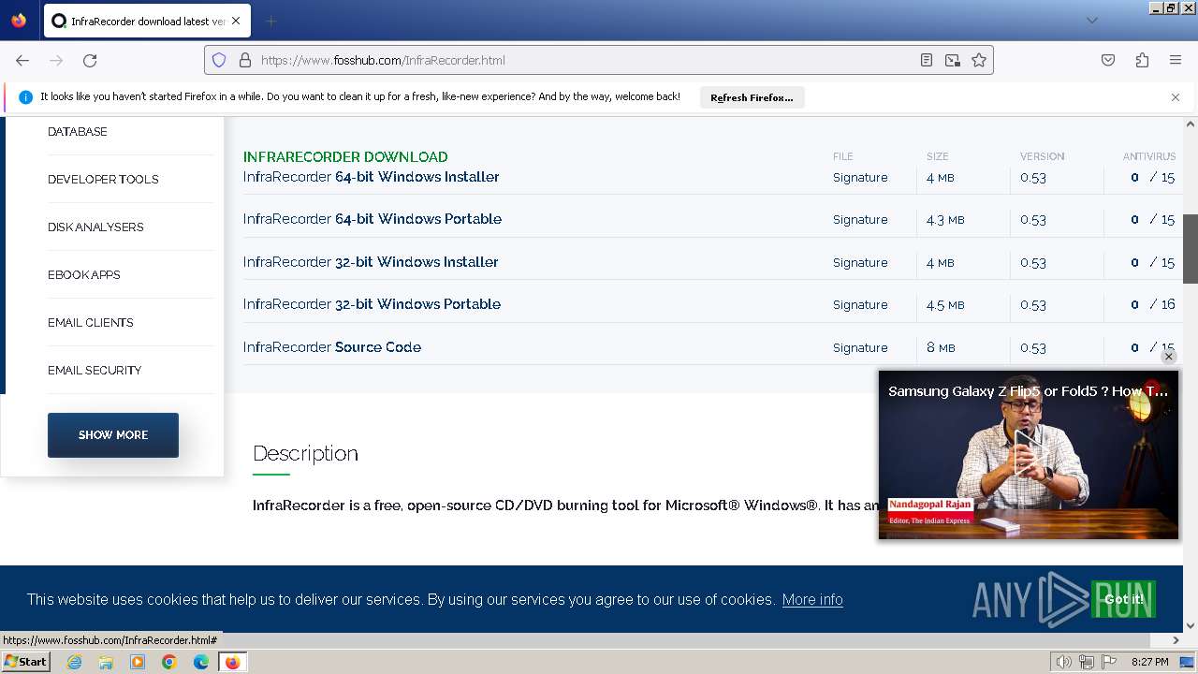The height and width of the screenshot is (674, 1198).
Task: Download InfraRecorder 32-bit Windows Installer
Action: point(371,262)
